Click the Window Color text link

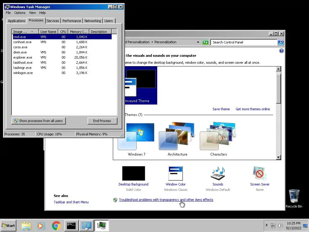tap(176, 184)
